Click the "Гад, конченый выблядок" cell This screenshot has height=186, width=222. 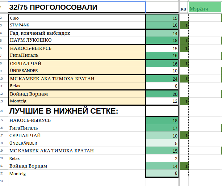[x=77, y=33]
